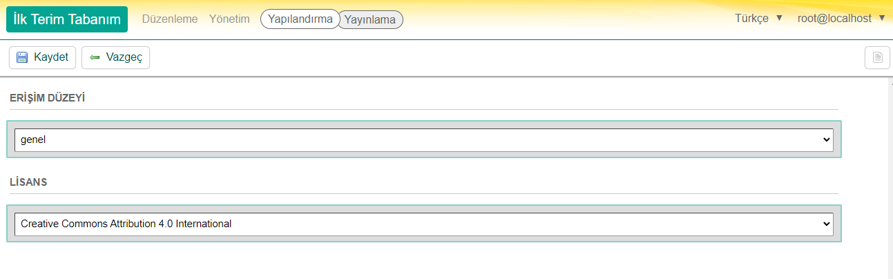
Task: Click the green back arrow icon on Vazgeç
Action: 95,57
